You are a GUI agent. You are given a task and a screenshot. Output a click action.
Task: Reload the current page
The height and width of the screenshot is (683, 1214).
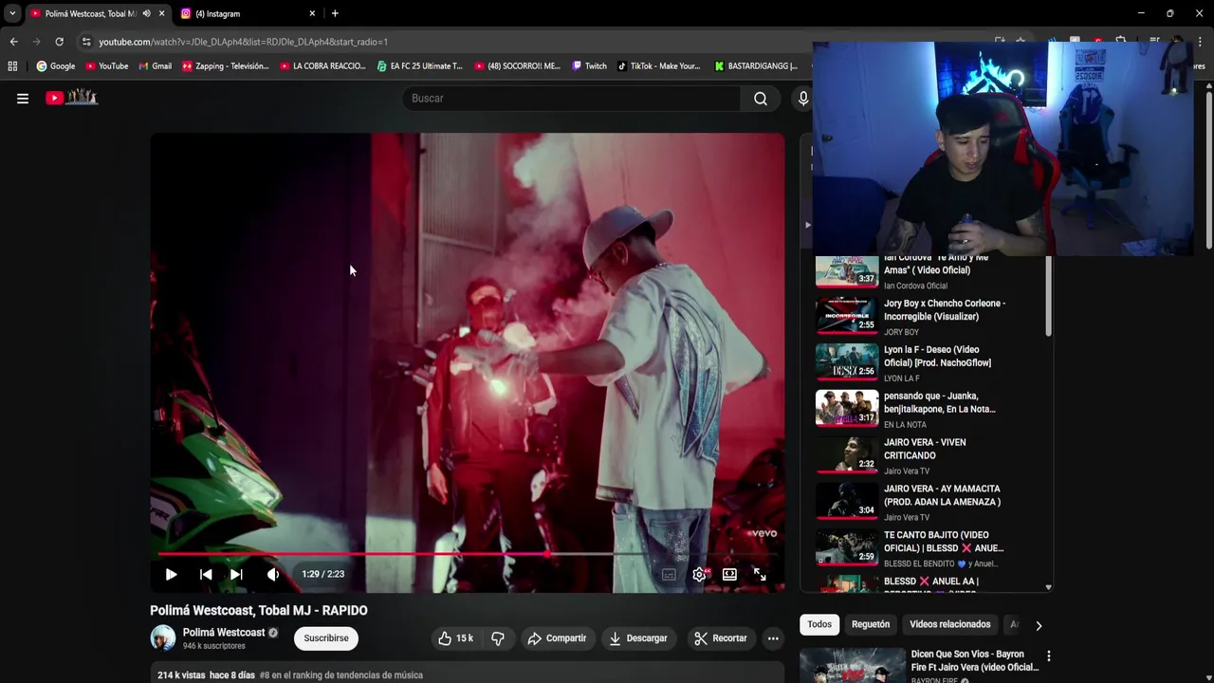click(x=59, y=42)
